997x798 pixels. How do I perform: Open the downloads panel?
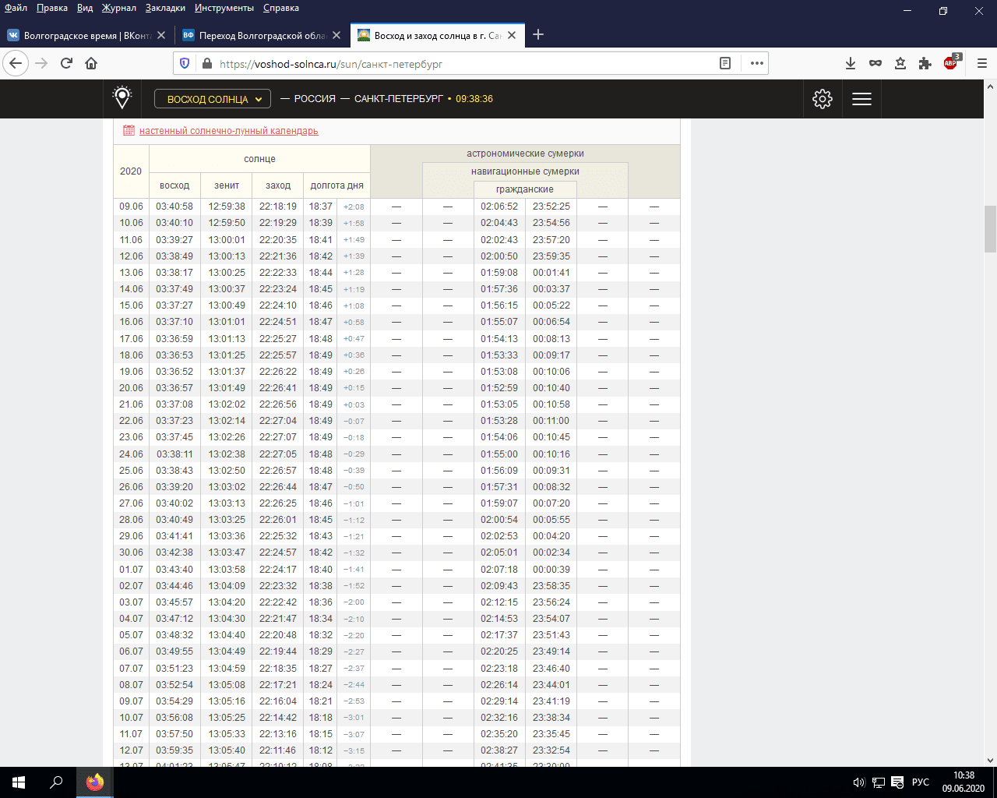[x=851, y=63]
